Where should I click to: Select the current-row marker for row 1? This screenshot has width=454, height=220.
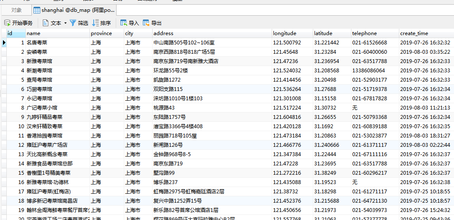4,43
